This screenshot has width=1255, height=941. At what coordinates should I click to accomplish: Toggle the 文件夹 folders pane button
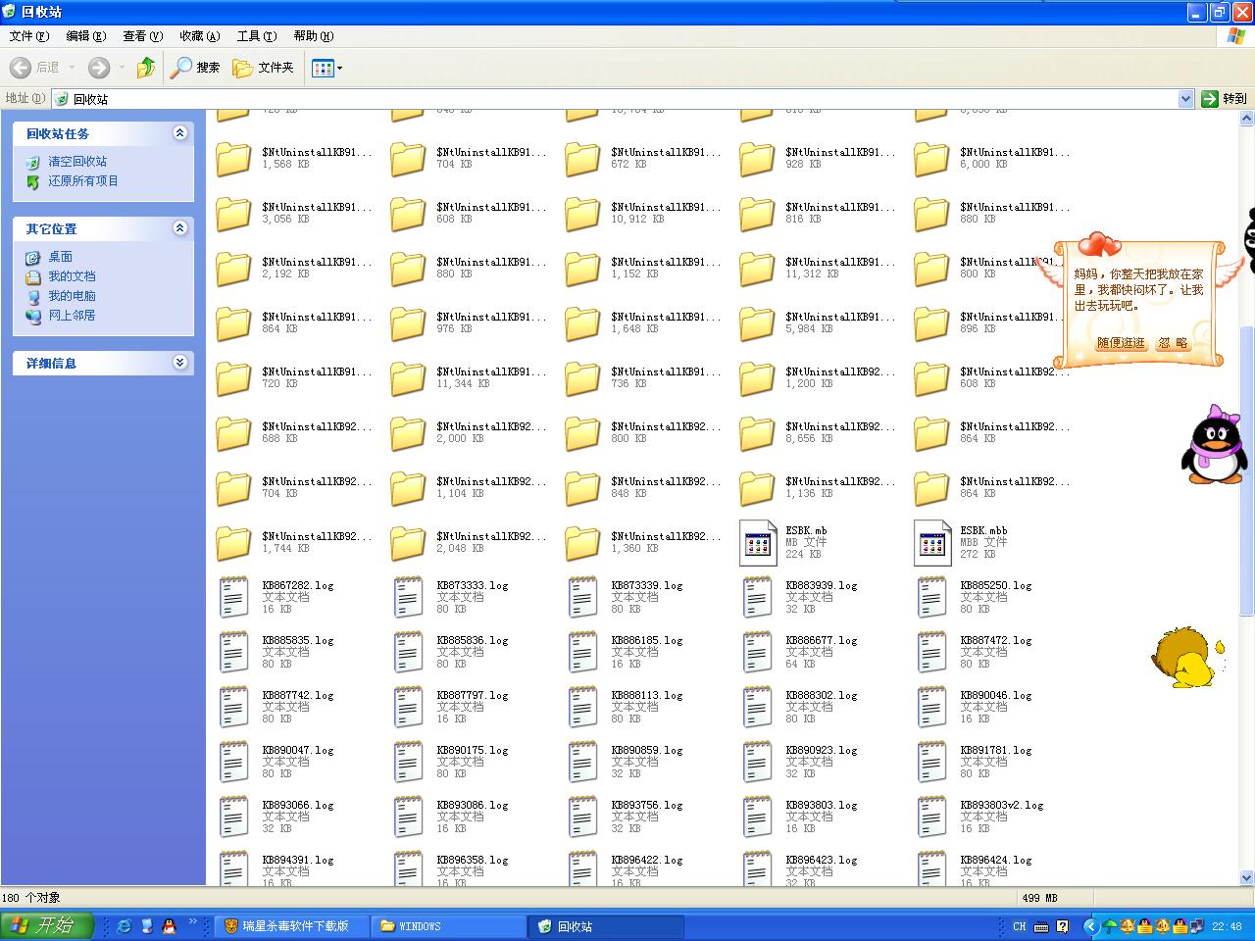pyautogui.click(x=263, y=68)
